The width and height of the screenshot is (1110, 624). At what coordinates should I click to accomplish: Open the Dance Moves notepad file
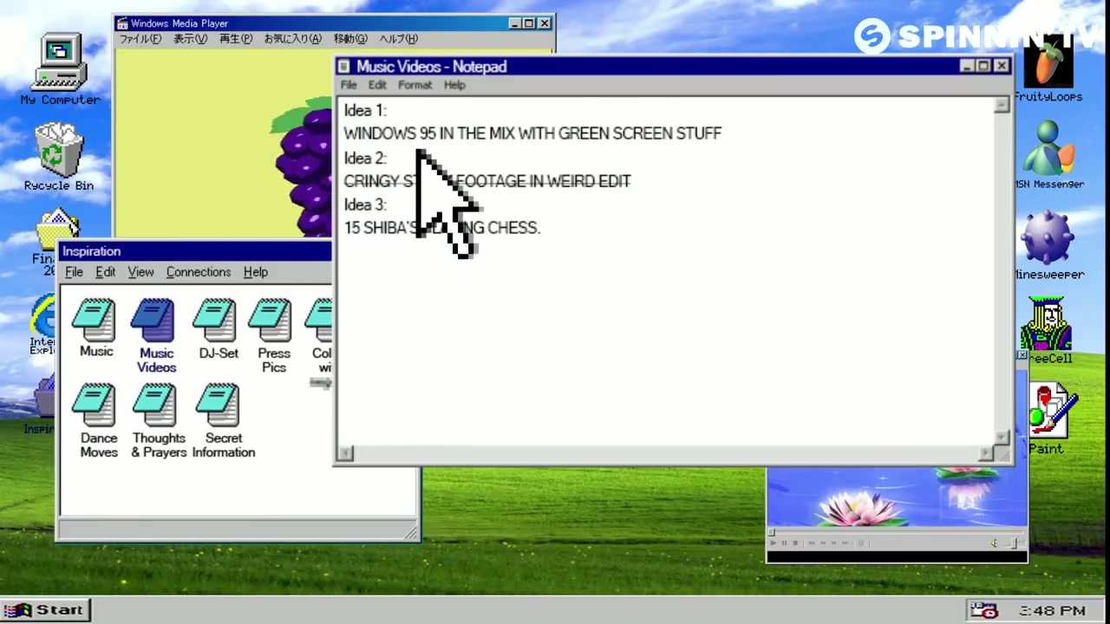(x=97, y=414)
